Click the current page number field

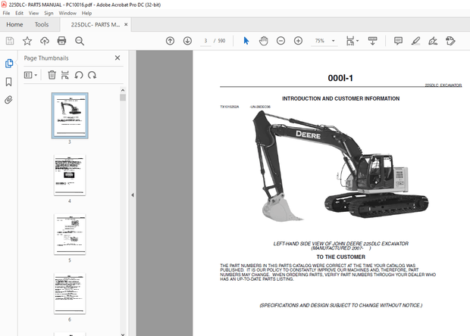[x=205, y=41]
